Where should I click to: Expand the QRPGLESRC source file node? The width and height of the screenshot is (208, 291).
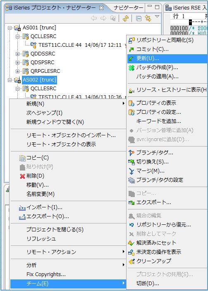(18, 71)
